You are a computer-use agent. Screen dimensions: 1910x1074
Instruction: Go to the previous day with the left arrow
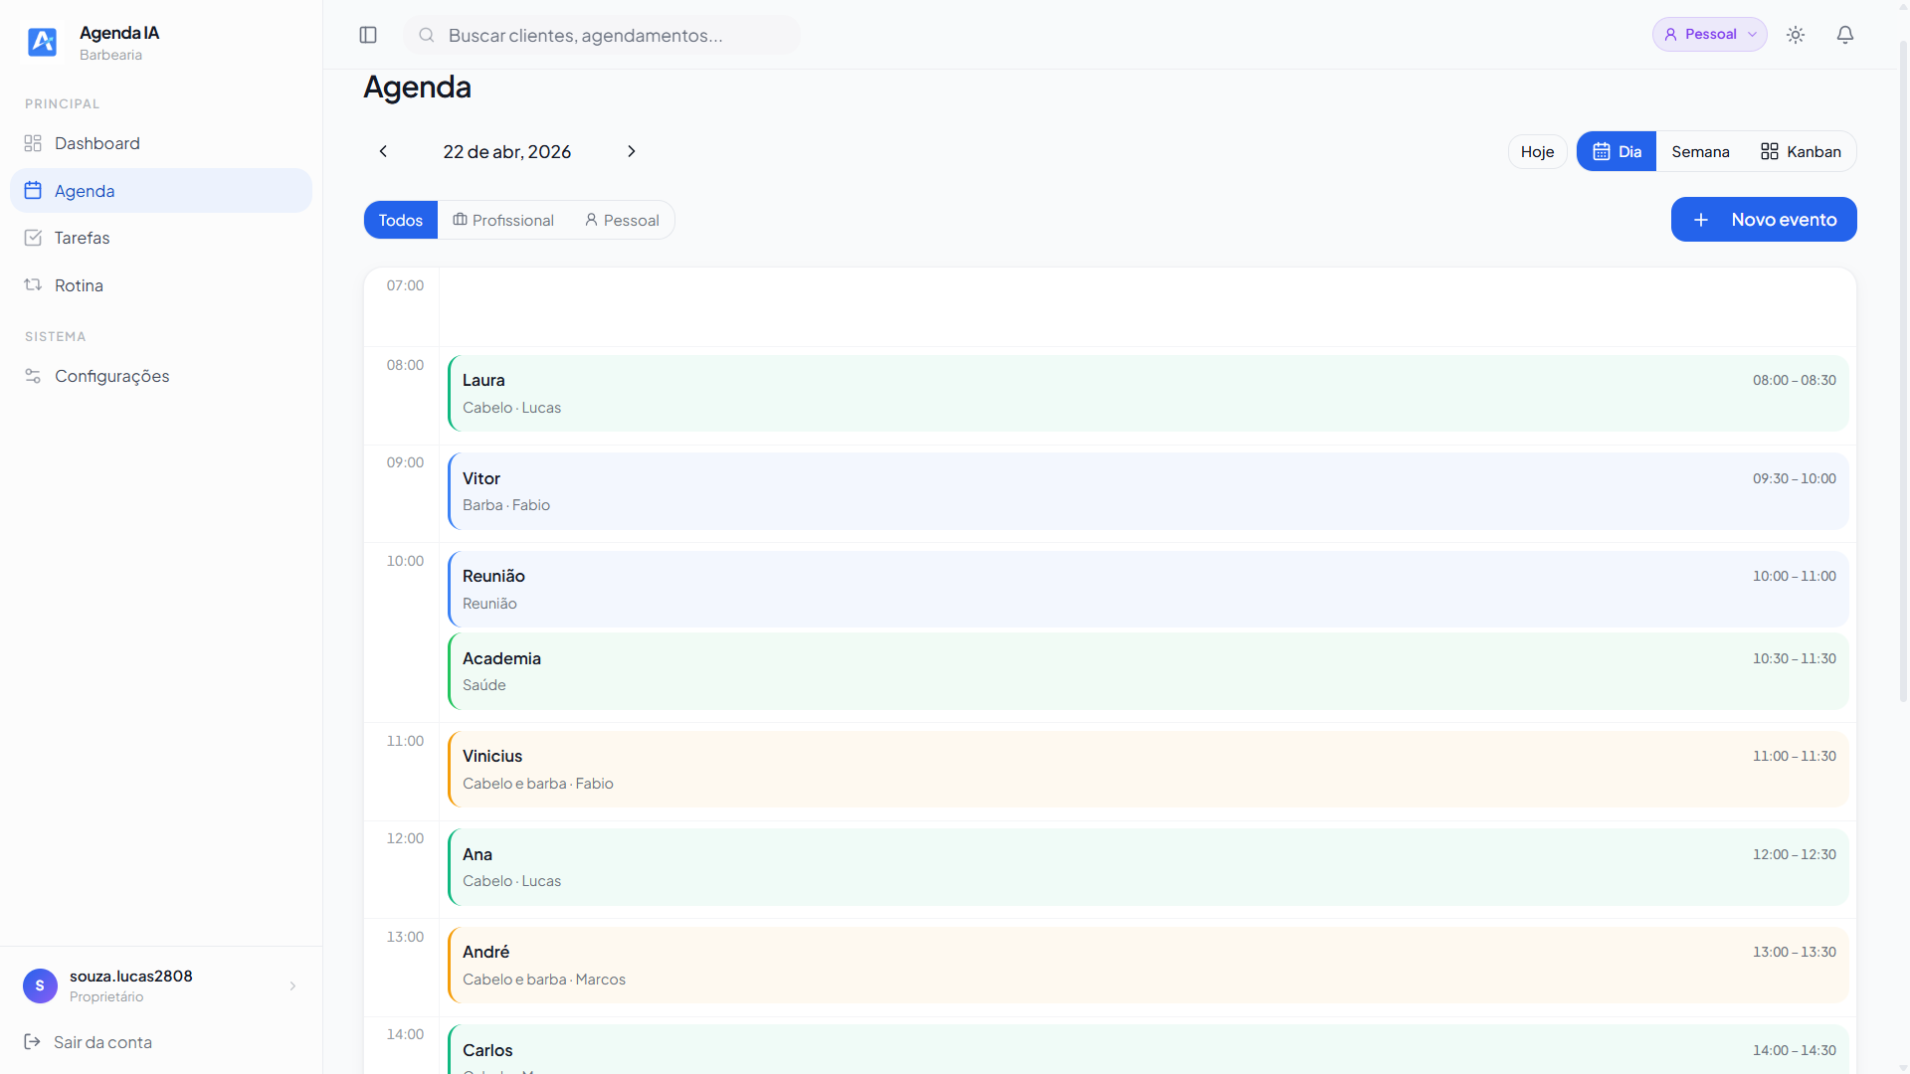click(383, 151)
